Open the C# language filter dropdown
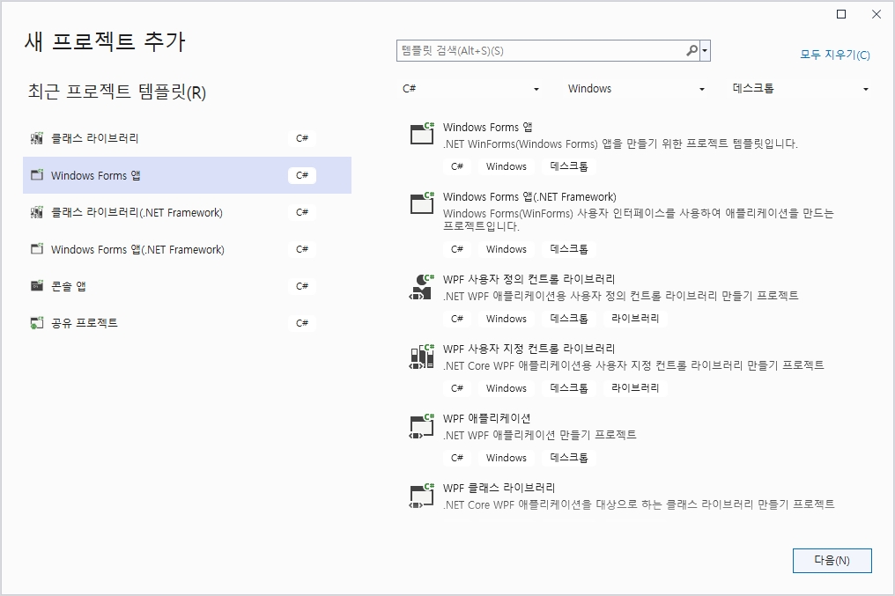Screen dimensions: 895x596 pos(470,88)
